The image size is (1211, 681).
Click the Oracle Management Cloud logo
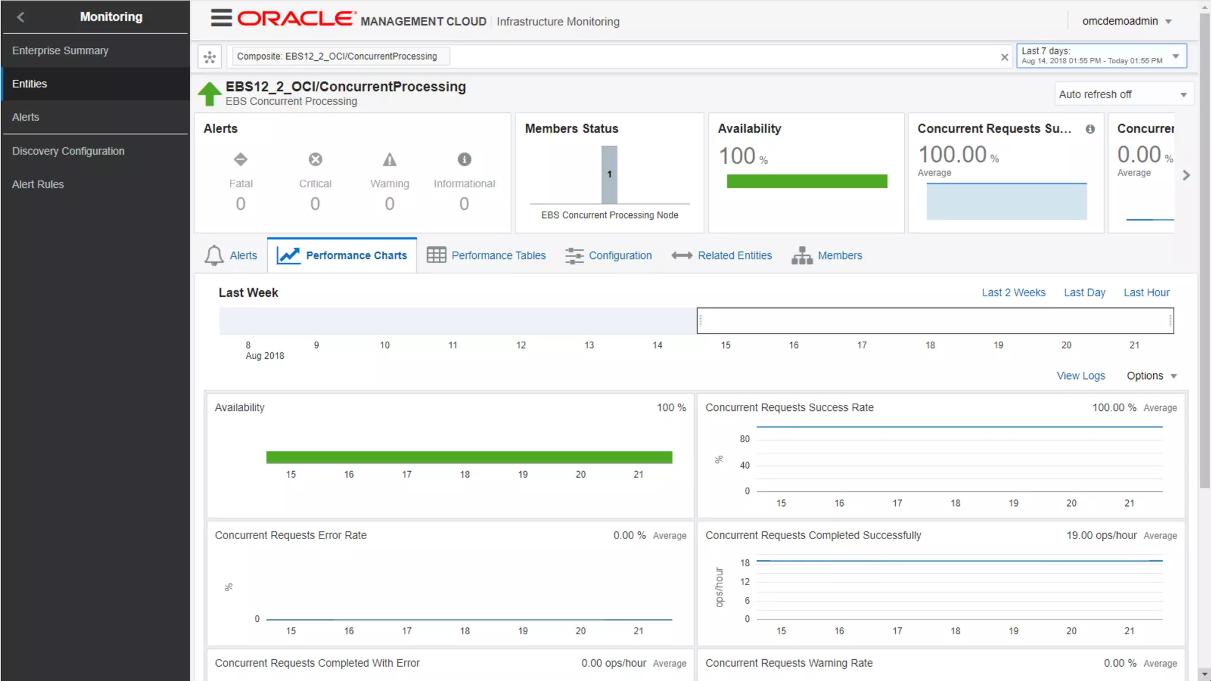362,20
